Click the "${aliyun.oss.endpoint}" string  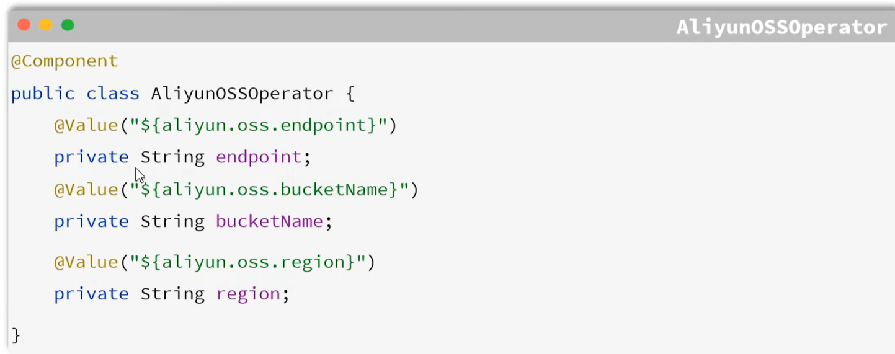click(259, 126)
